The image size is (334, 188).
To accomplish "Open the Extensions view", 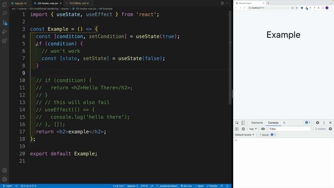I will (5, 41).
